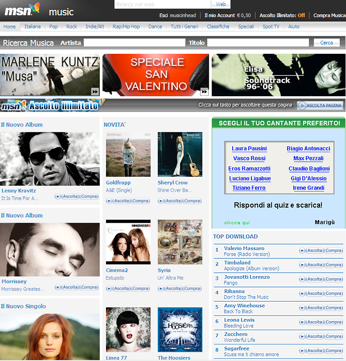Viewport: 346px width, 361px height.
Task: Focus the Artista search field
Action: (134, 42)
